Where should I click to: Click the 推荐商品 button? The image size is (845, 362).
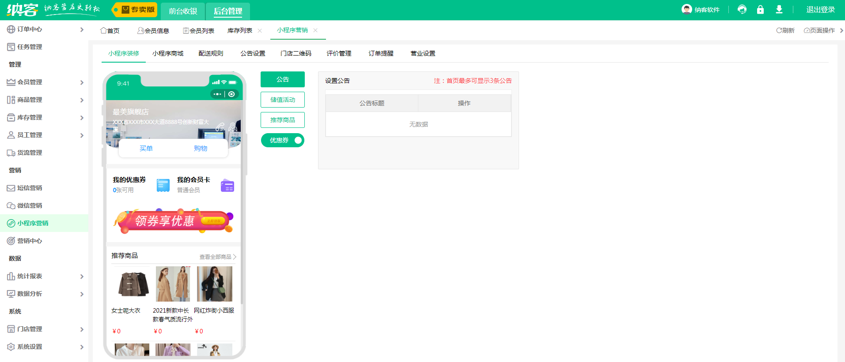tap(283, 120)
